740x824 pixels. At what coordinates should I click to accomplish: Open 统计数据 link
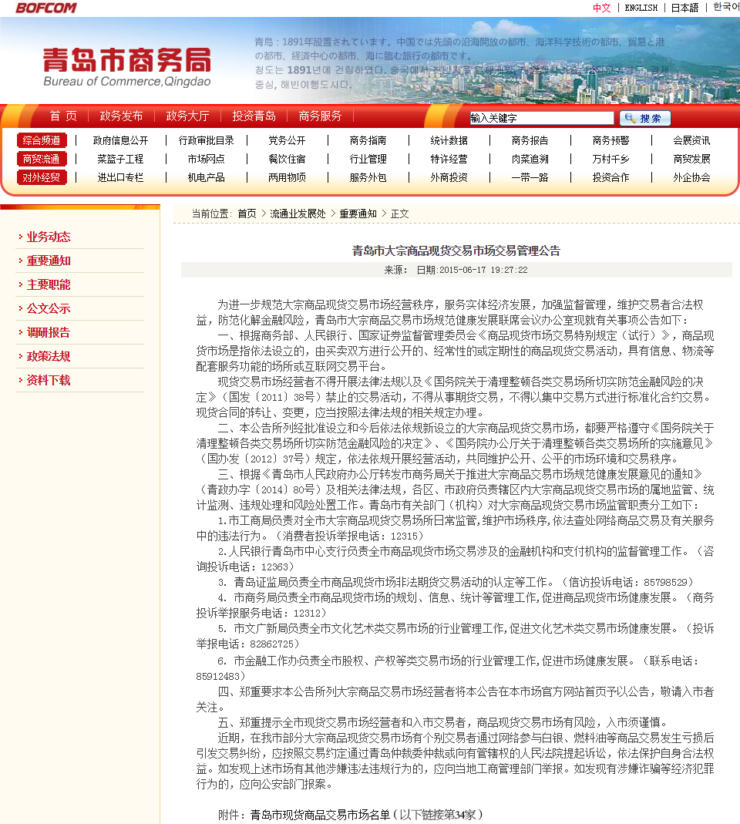click(x=449, y=140)
